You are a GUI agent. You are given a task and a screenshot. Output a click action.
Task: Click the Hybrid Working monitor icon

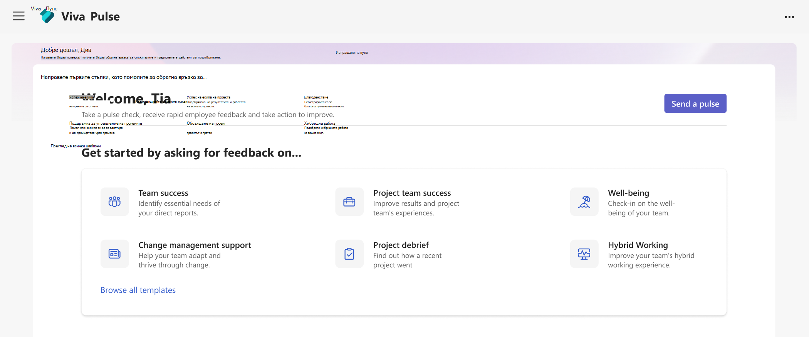click(584, 254)
